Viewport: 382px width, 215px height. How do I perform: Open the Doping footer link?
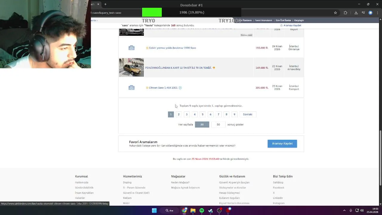pyautogui.click(x=127, y=182)
